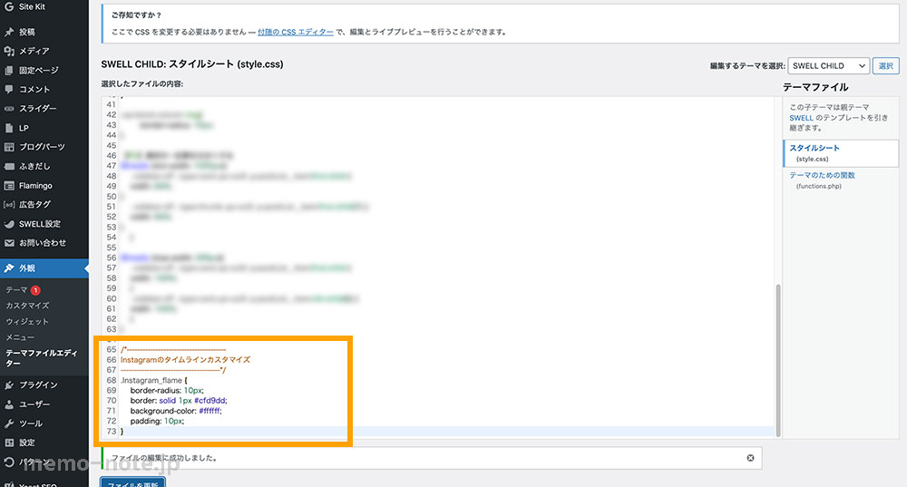The image size is (907, 487).
Task: Click the Instagramのタイムラインカスタマイズ comment line
Action: [x=185, y=360]
